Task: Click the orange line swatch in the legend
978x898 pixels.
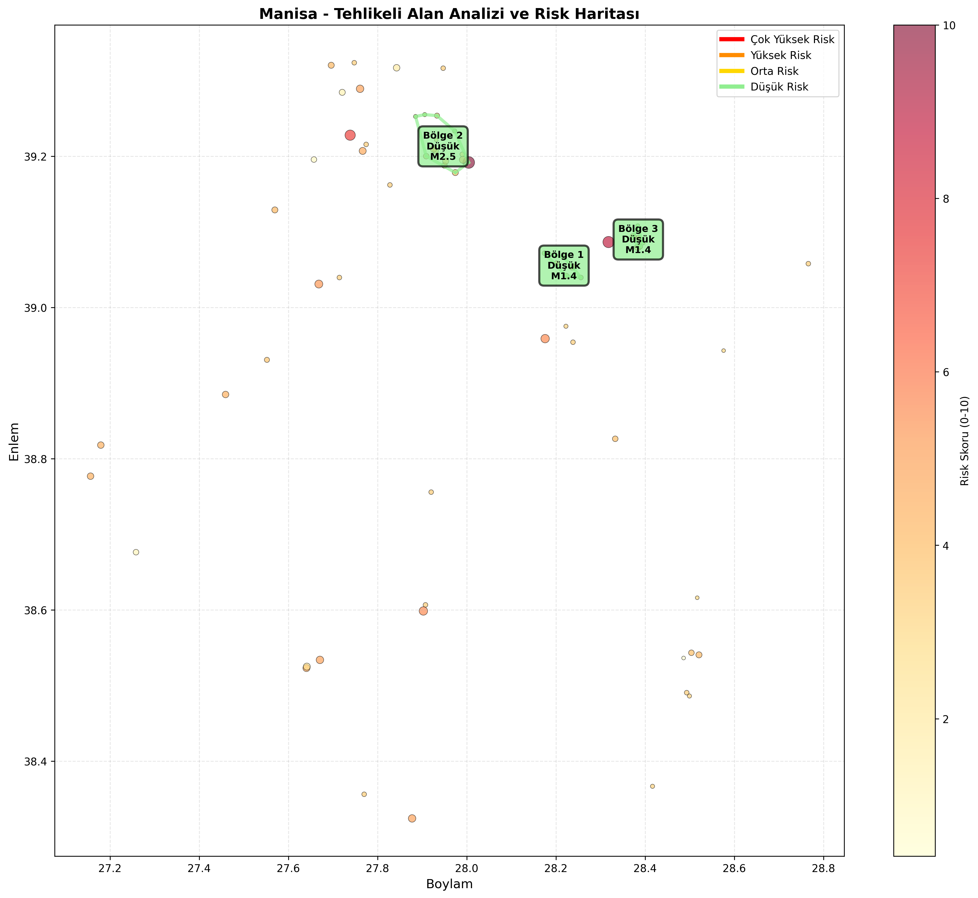Action: [731, 55]
